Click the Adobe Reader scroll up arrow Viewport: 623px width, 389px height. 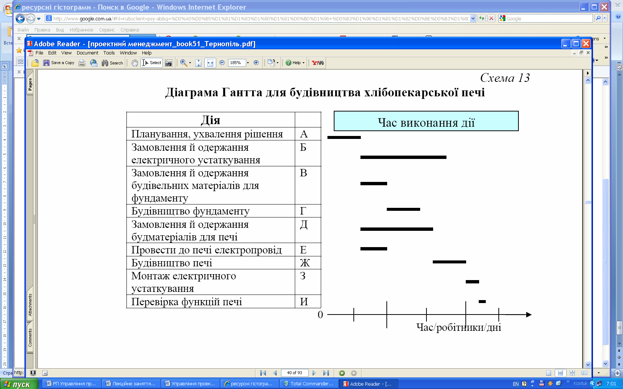click(x=588, y=80)
